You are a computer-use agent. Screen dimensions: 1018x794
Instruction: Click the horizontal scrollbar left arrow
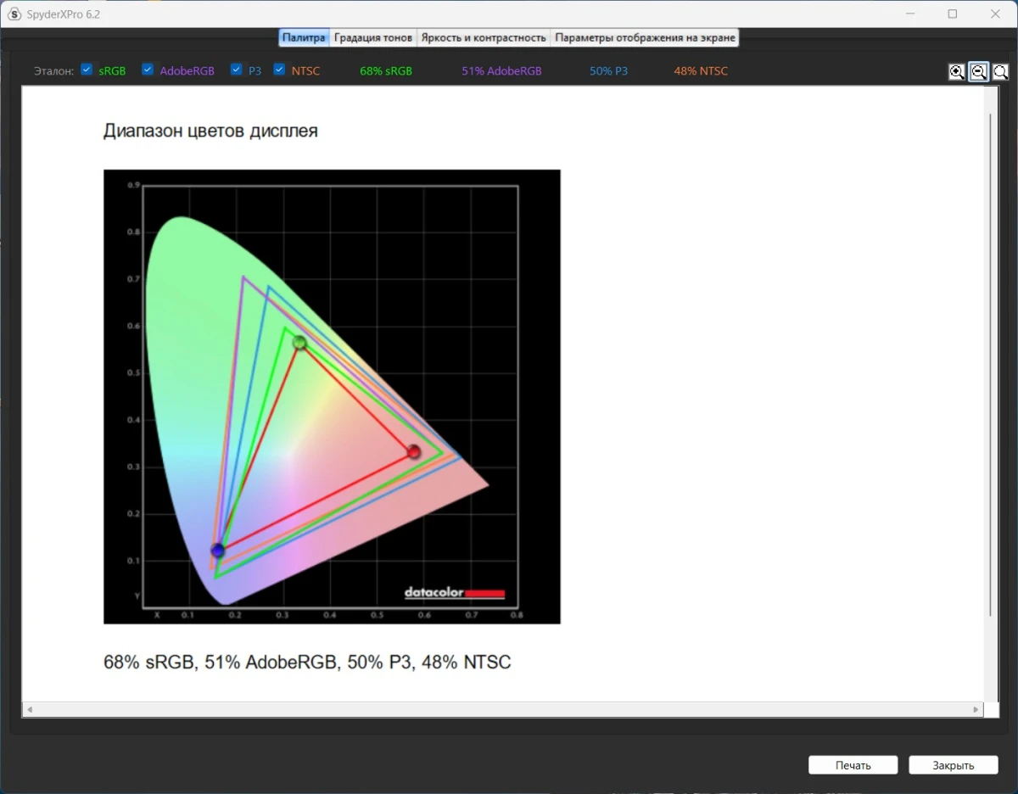coord(29,709)
